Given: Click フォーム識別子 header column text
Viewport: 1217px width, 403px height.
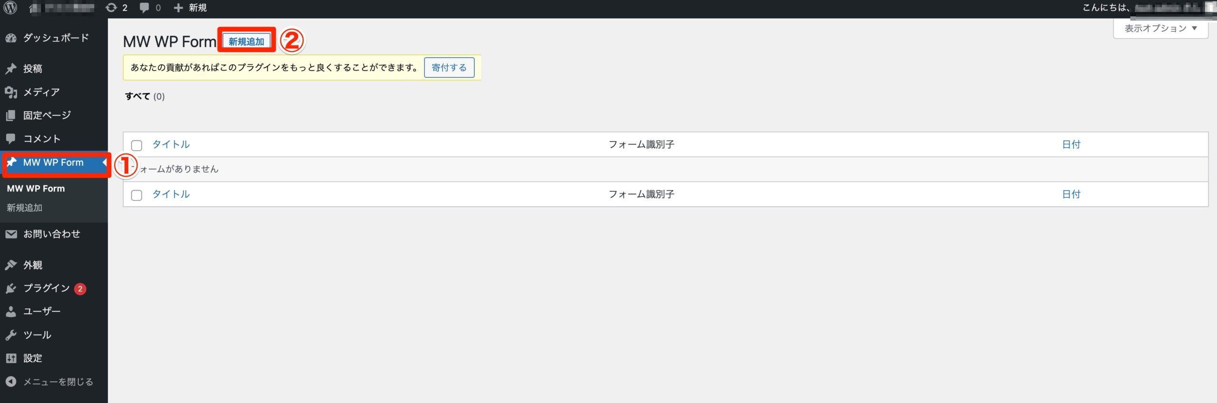Looking at the screenshot, I should 641,144.
